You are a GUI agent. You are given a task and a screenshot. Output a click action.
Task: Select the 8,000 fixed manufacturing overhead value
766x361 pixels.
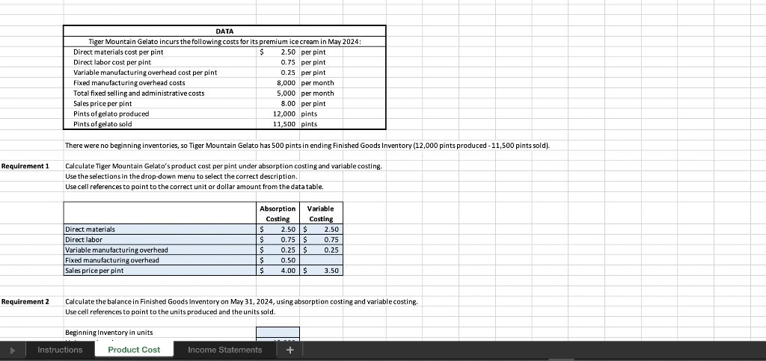click(x=278, y=83)
